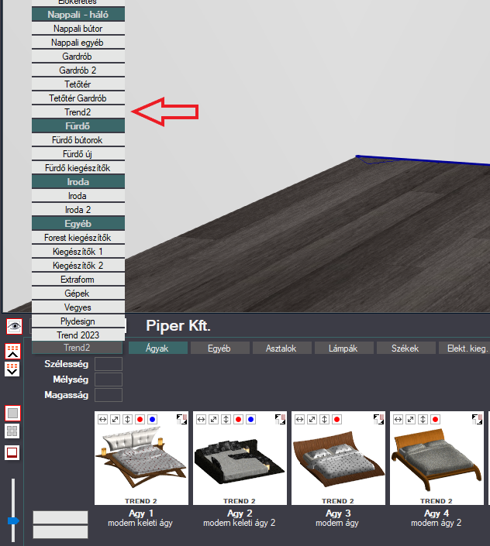
Task: Click the diagonal depth arrow on Ágy 2
Action: tap(214, 419)
